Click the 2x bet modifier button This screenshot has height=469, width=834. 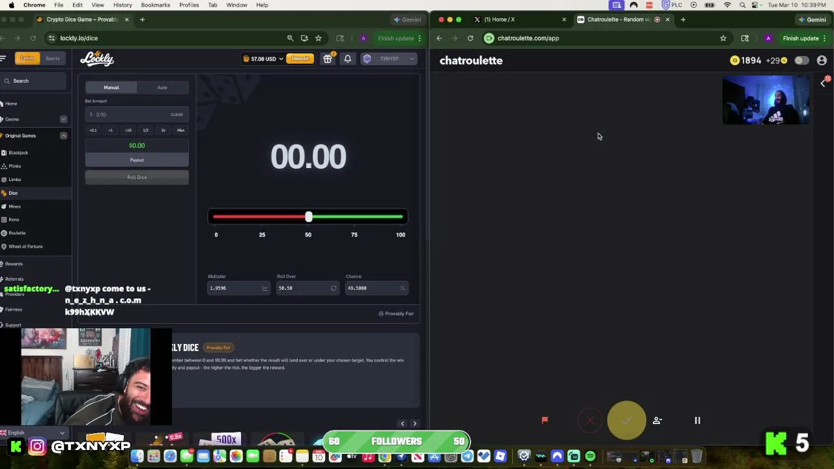point(163,130)
